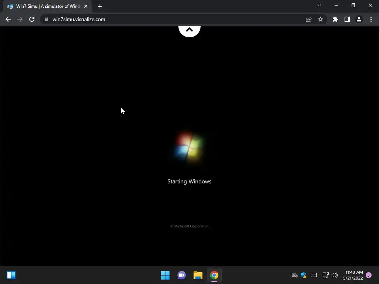Click the Microsoft Corporation copyright text
Viewport: 379px width, 284px height.
(189, 226)
